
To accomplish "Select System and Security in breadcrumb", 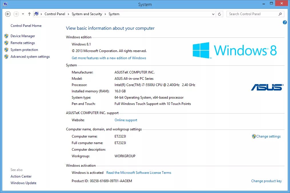I will (87, 14).
